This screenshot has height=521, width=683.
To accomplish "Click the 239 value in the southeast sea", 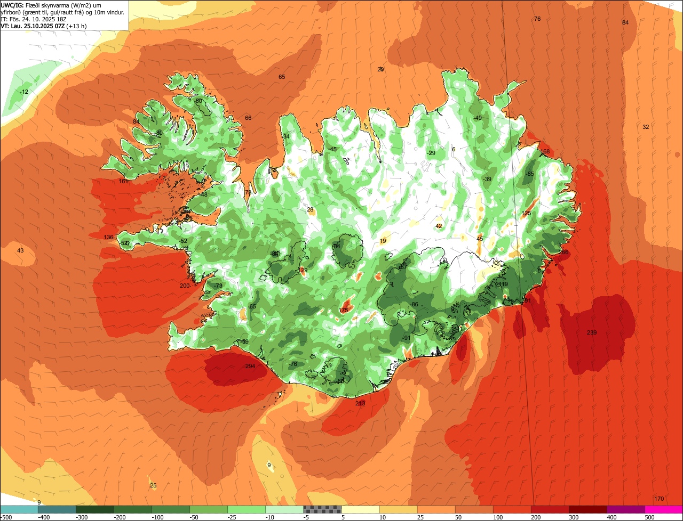I will click(x=592, y=332).
